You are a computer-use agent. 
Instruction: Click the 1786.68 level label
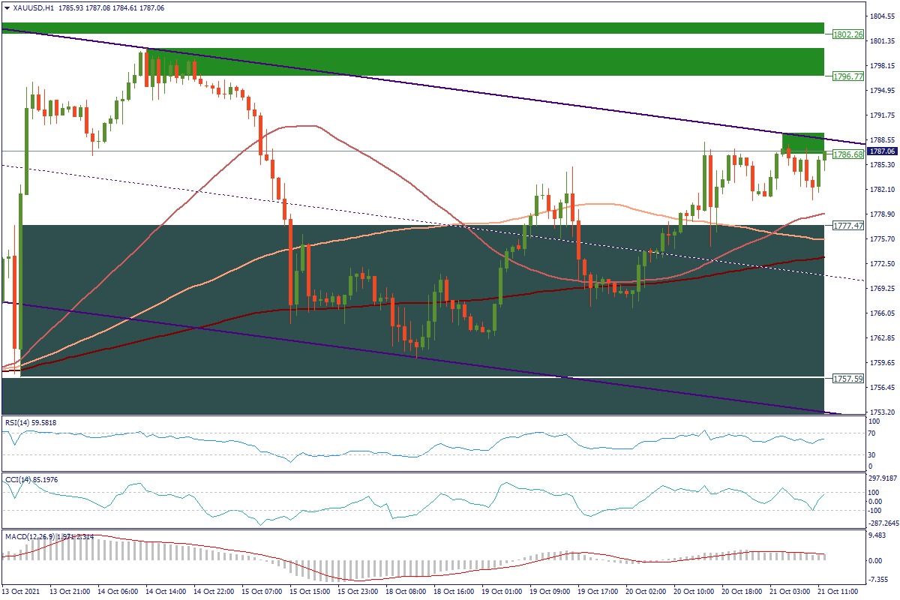848,154
